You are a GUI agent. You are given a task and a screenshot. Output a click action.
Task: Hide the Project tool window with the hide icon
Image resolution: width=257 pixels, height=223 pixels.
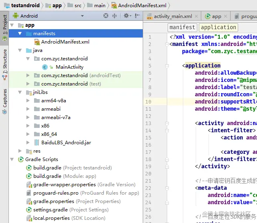click(138, 16)
